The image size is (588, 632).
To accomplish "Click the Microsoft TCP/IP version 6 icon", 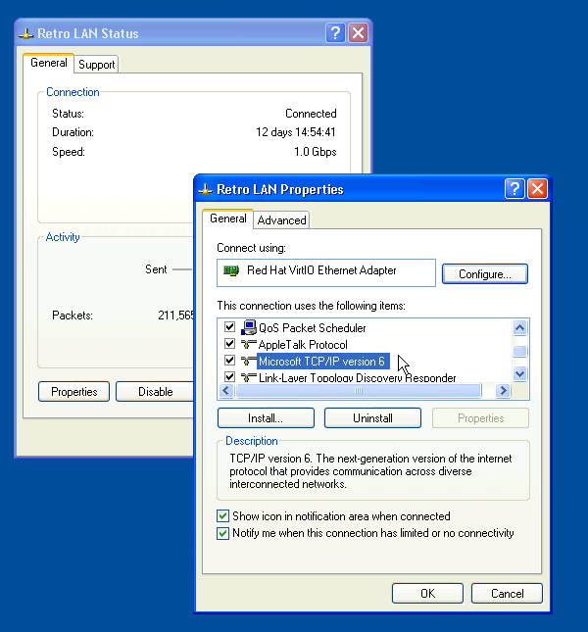I will point(249,362).
